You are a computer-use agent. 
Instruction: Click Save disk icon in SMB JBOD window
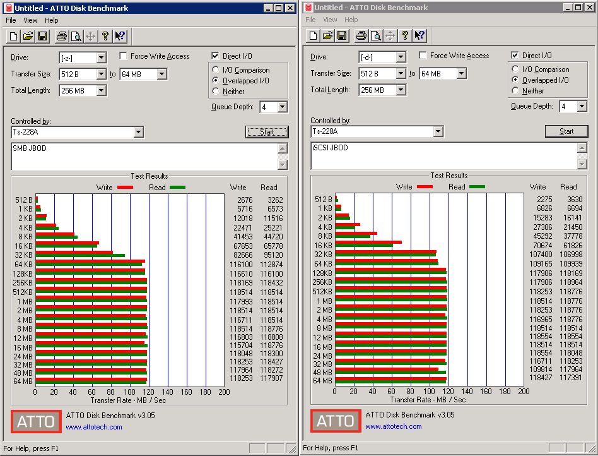pyautogui.click(x=42, y=36)
